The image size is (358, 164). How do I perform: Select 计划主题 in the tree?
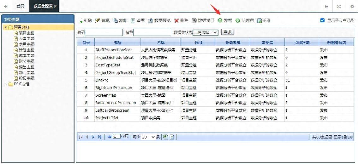[27, 50]
